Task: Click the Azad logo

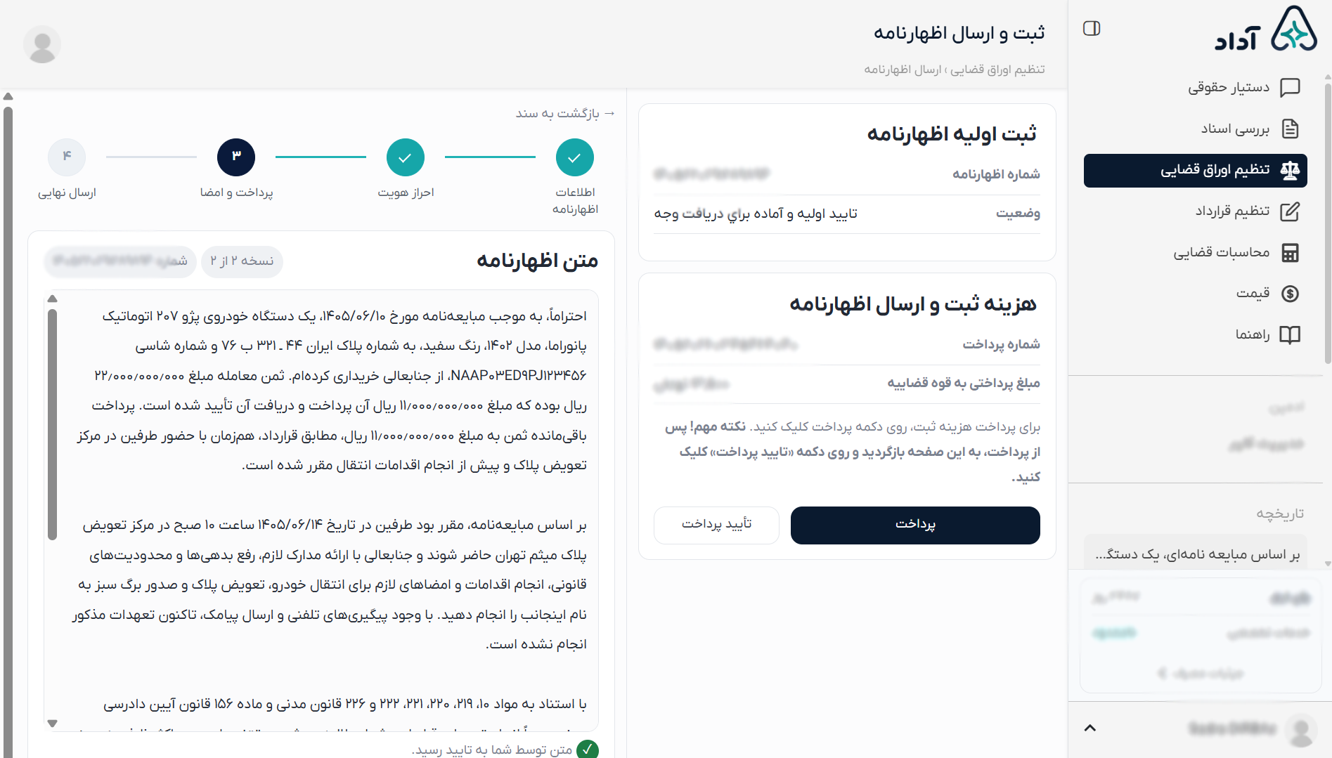Action: (1266, 29)
